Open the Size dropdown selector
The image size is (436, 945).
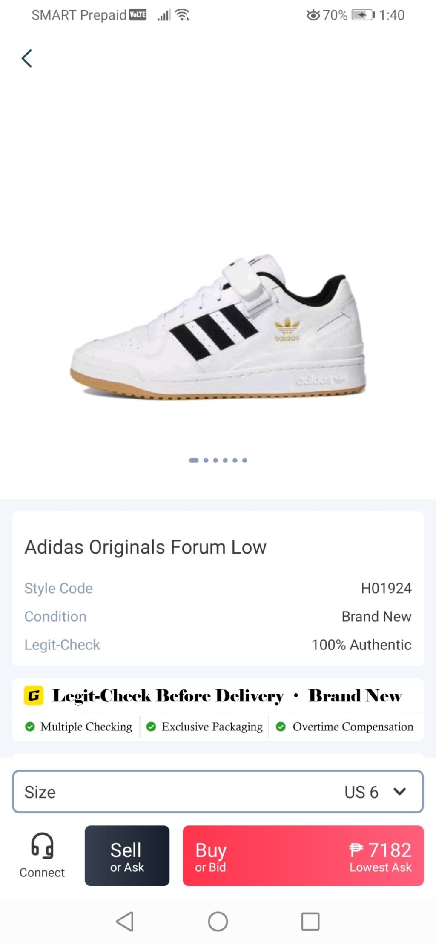[218, 792]
